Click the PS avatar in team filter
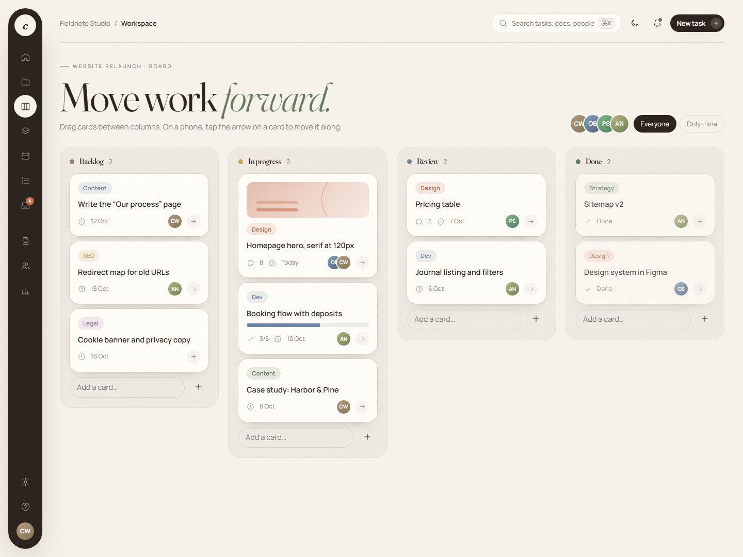Viewport: 743px width, 557px height. click(x=606, y=124)
